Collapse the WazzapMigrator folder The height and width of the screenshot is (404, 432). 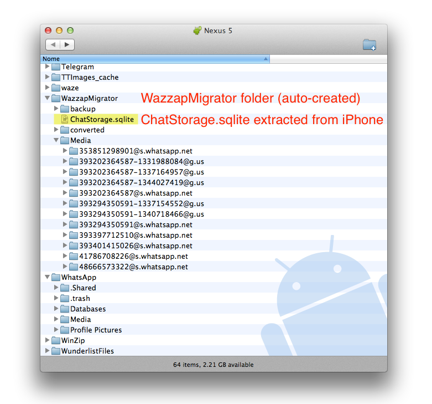pyautogui.click(x=47, y=98)
